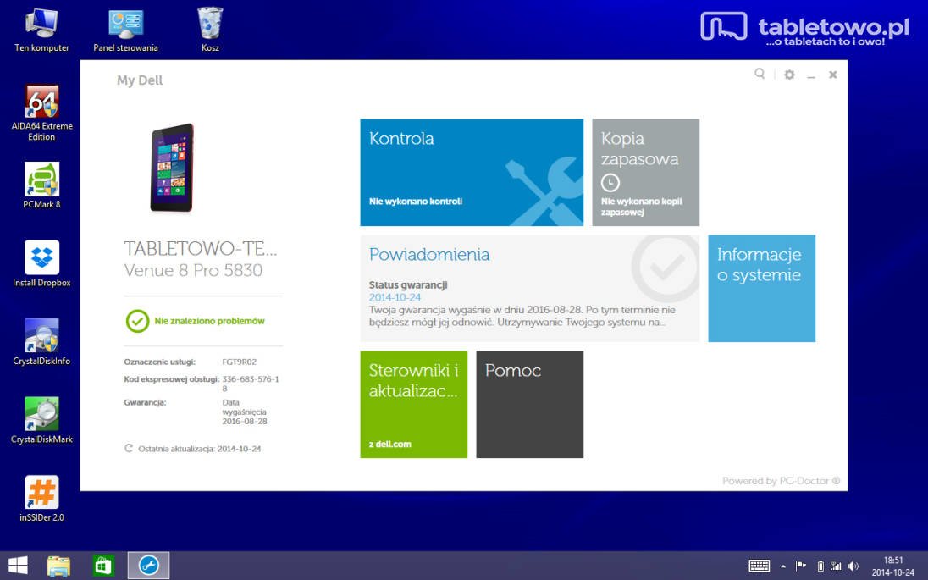Screen dimensions: 928x580
Task: Open the Kopia zapasowa backup tile
Action: (x=646, y=172)
